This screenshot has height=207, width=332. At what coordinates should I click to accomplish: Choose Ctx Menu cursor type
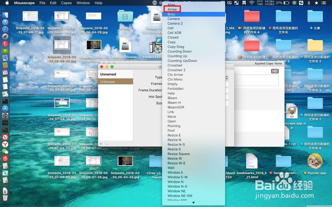tap(193, 79)
